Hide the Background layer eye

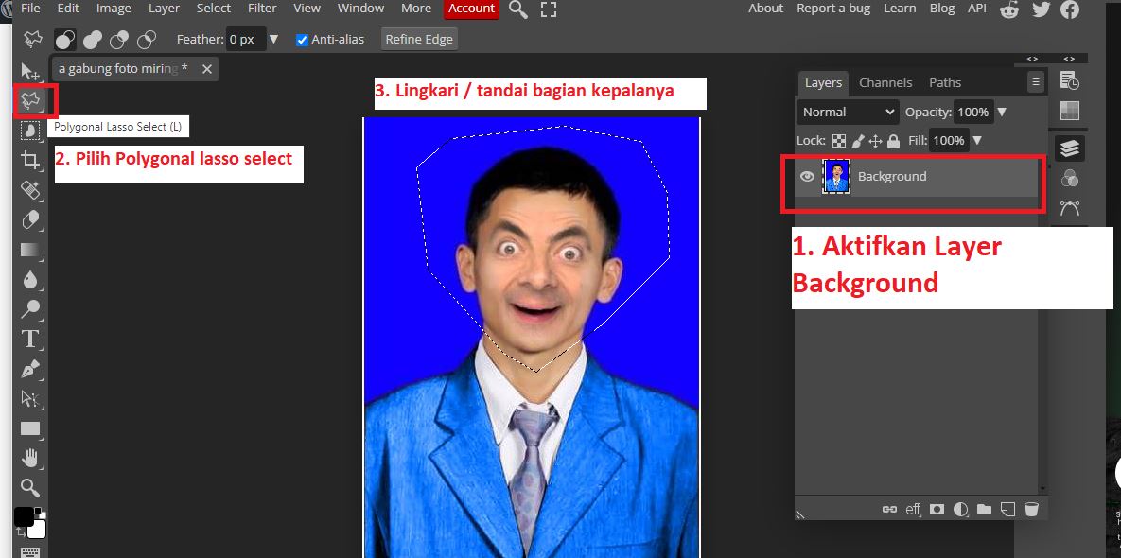click(807, 177)
